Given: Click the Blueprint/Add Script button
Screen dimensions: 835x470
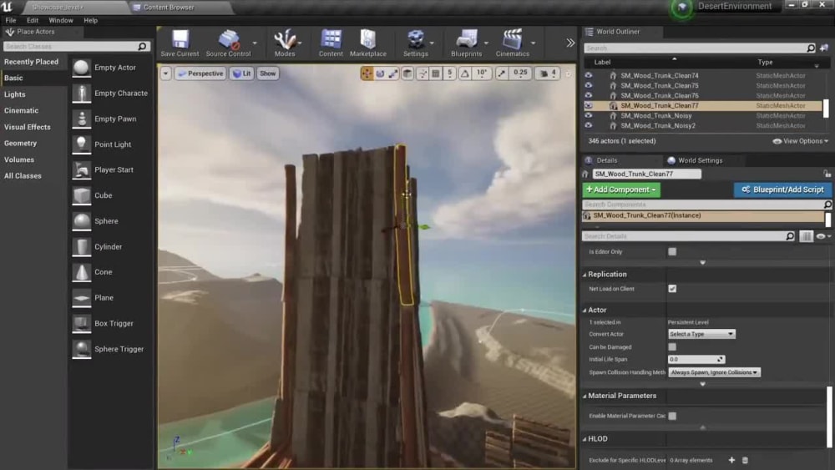Looking at the screenshot, I should click(x=782, y=190).
